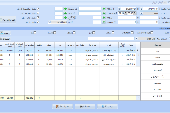Click the کد خدمات input field
Image resolution: width=170 pixels, height=113 pixels.
point(59,9)
